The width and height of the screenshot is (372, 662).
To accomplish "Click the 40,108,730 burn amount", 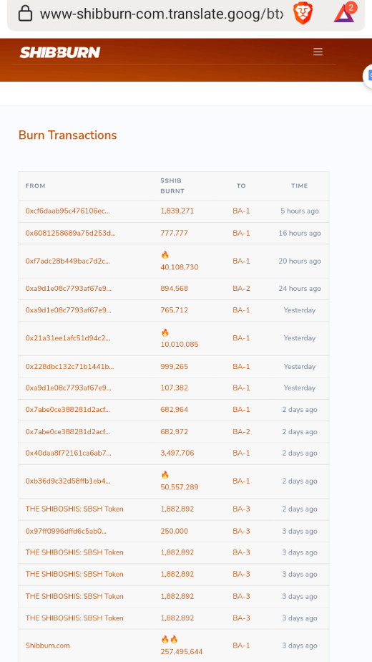I will point(180,267).
